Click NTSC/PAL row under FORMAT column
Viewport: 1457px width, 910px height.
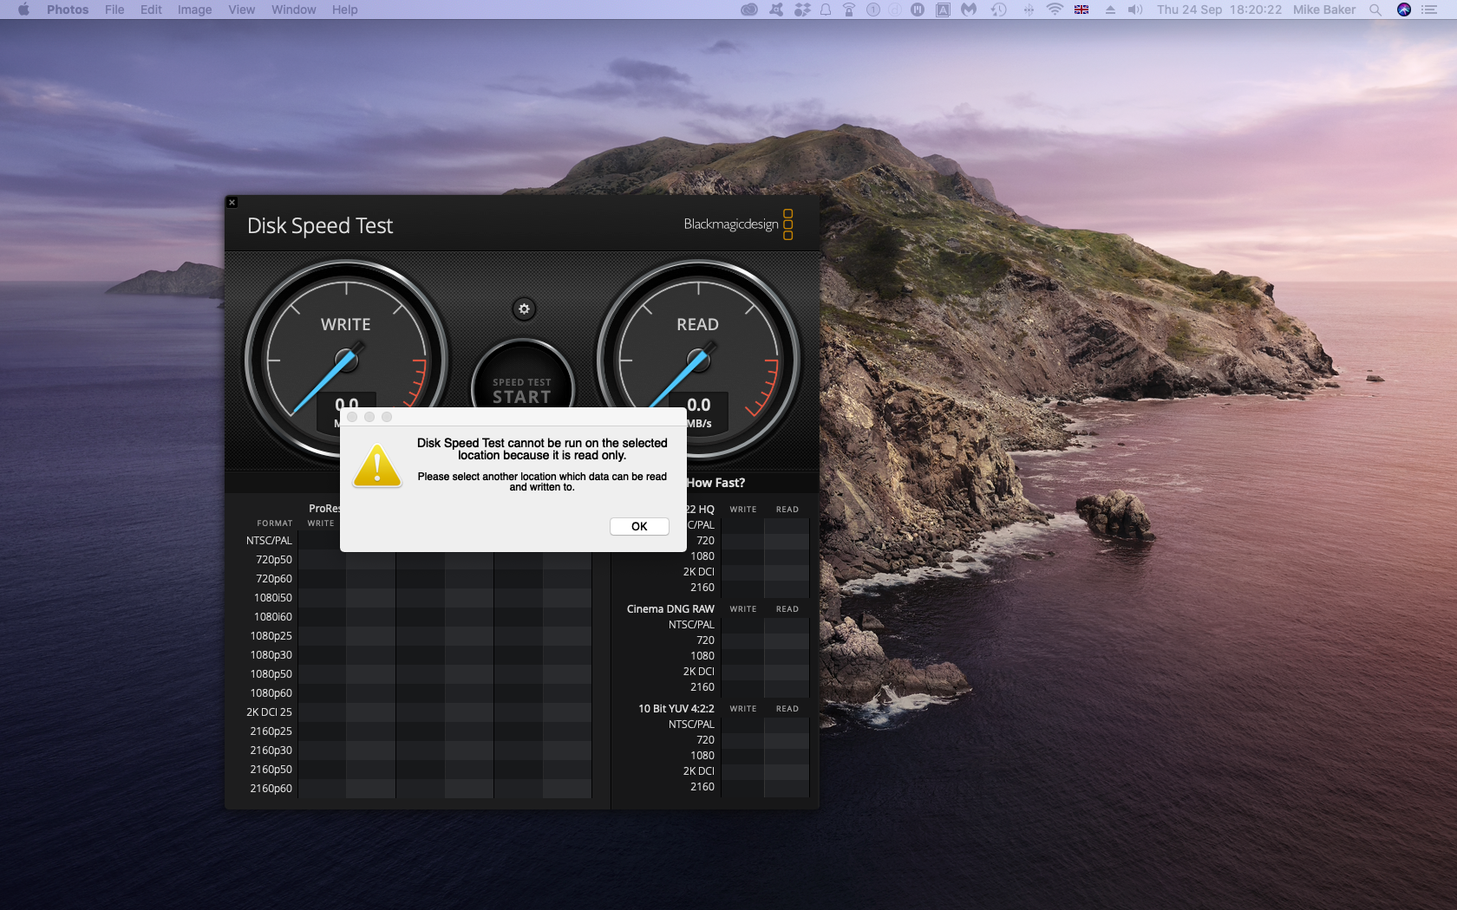coord(269,541)
